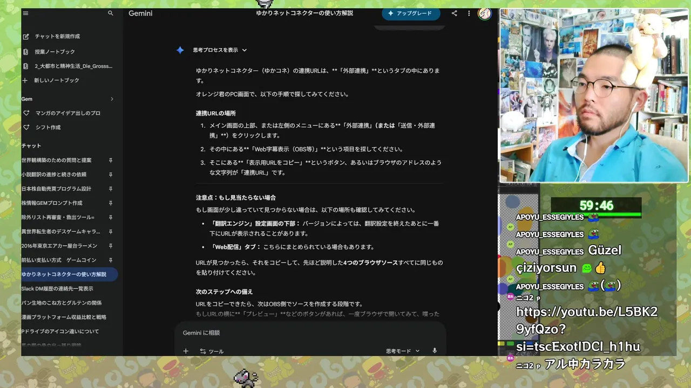Click the microphone icon in prompt box
691x388 pixels.
click(x=435, y=351)
